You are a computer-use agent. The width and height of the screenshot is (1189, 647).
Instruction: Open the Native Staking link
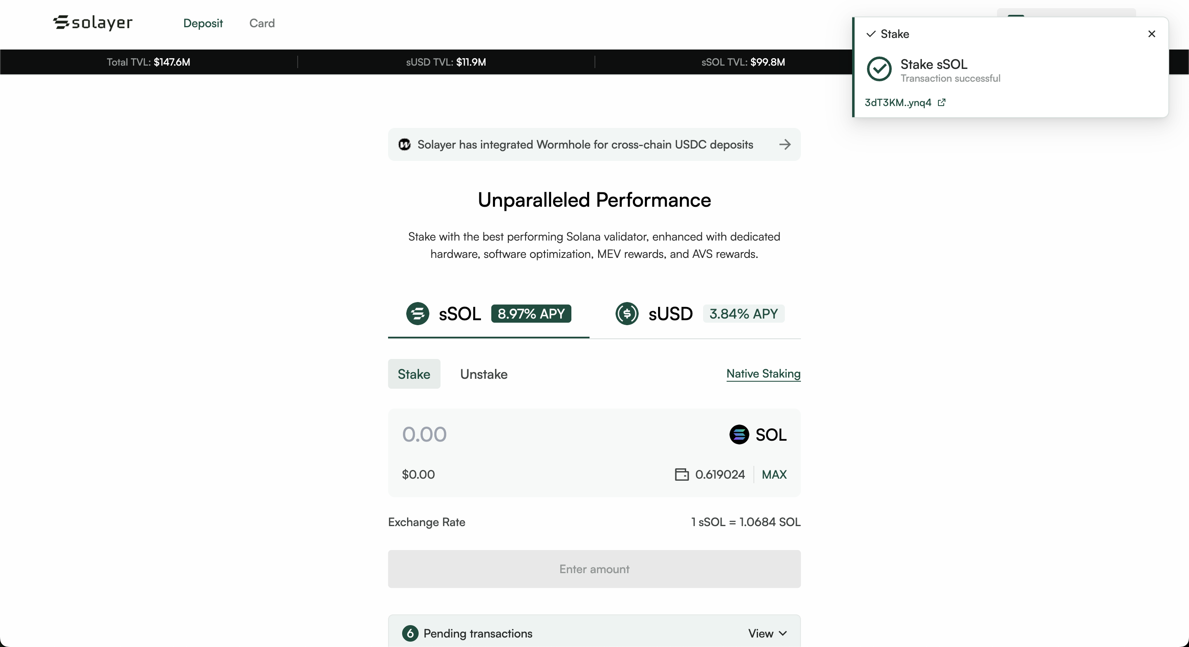(x=763, y=374)
